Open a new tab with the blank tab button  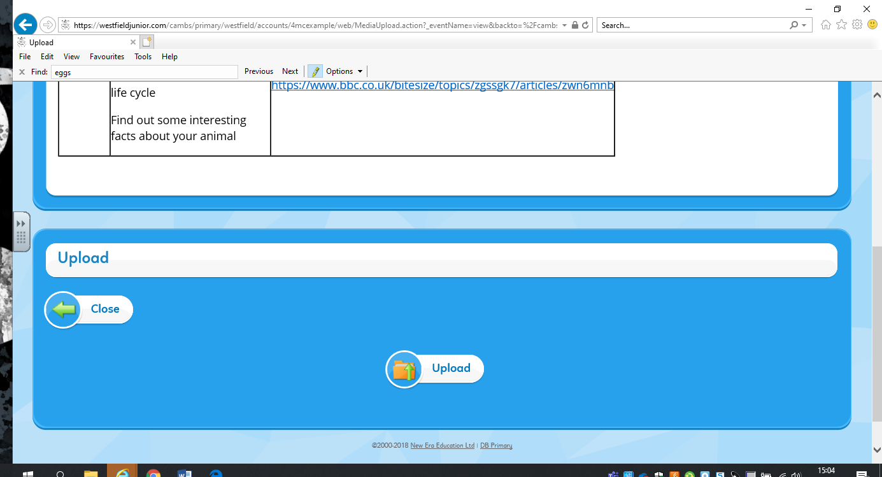(147, 42)
